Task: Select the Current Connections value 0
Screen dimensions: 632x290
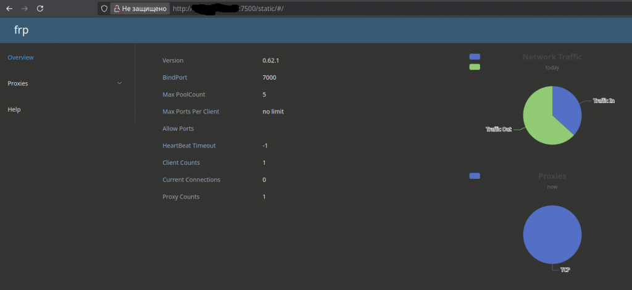Action: [x=264, y=180]
